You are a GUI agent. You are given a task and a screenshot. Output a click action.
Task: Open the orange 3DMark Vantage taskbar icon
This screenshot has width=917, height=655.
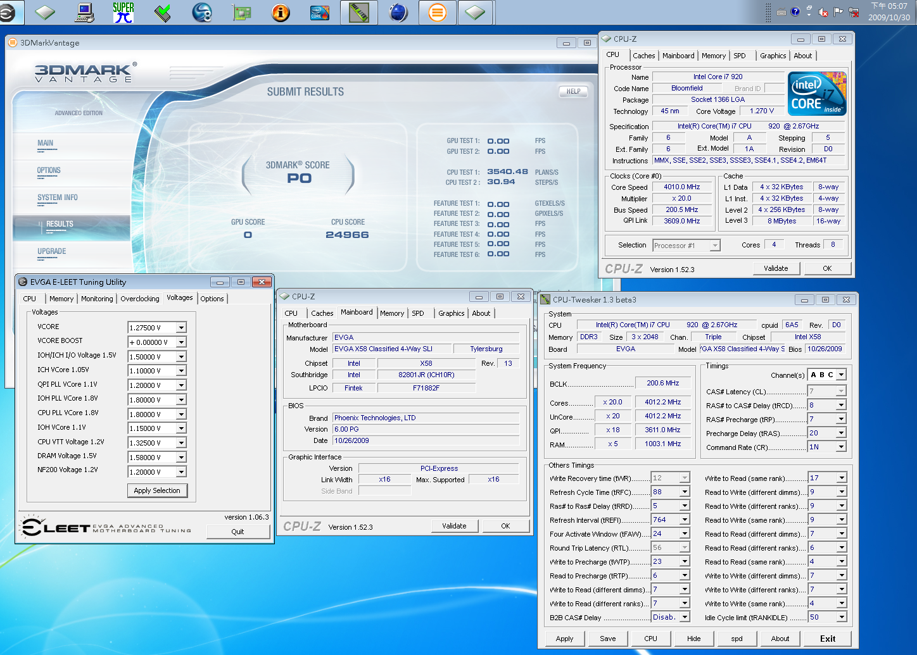438,12
